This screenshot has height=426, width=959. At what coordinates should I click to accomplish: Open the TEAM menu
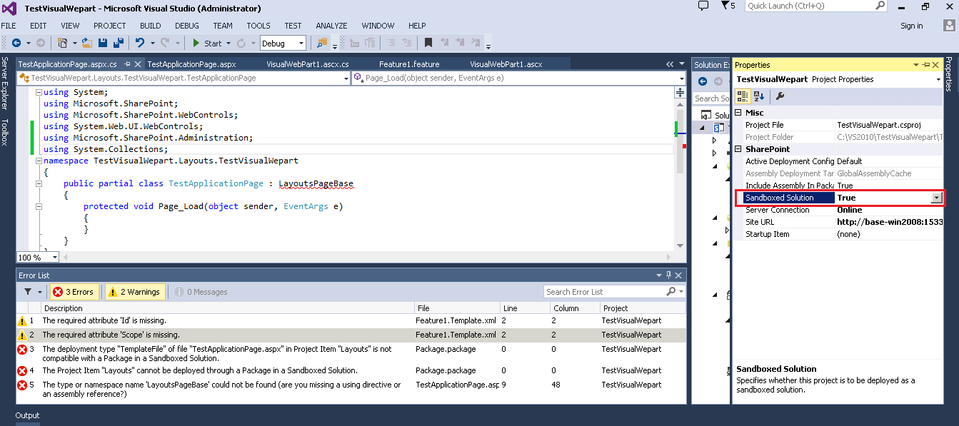pos(222,26)
